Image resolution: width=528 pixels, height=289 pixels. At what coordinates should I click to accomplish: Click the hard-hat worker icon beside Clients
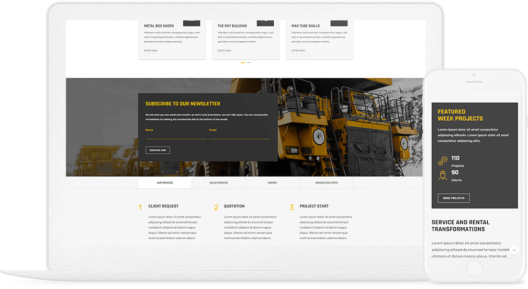(443, 175)
